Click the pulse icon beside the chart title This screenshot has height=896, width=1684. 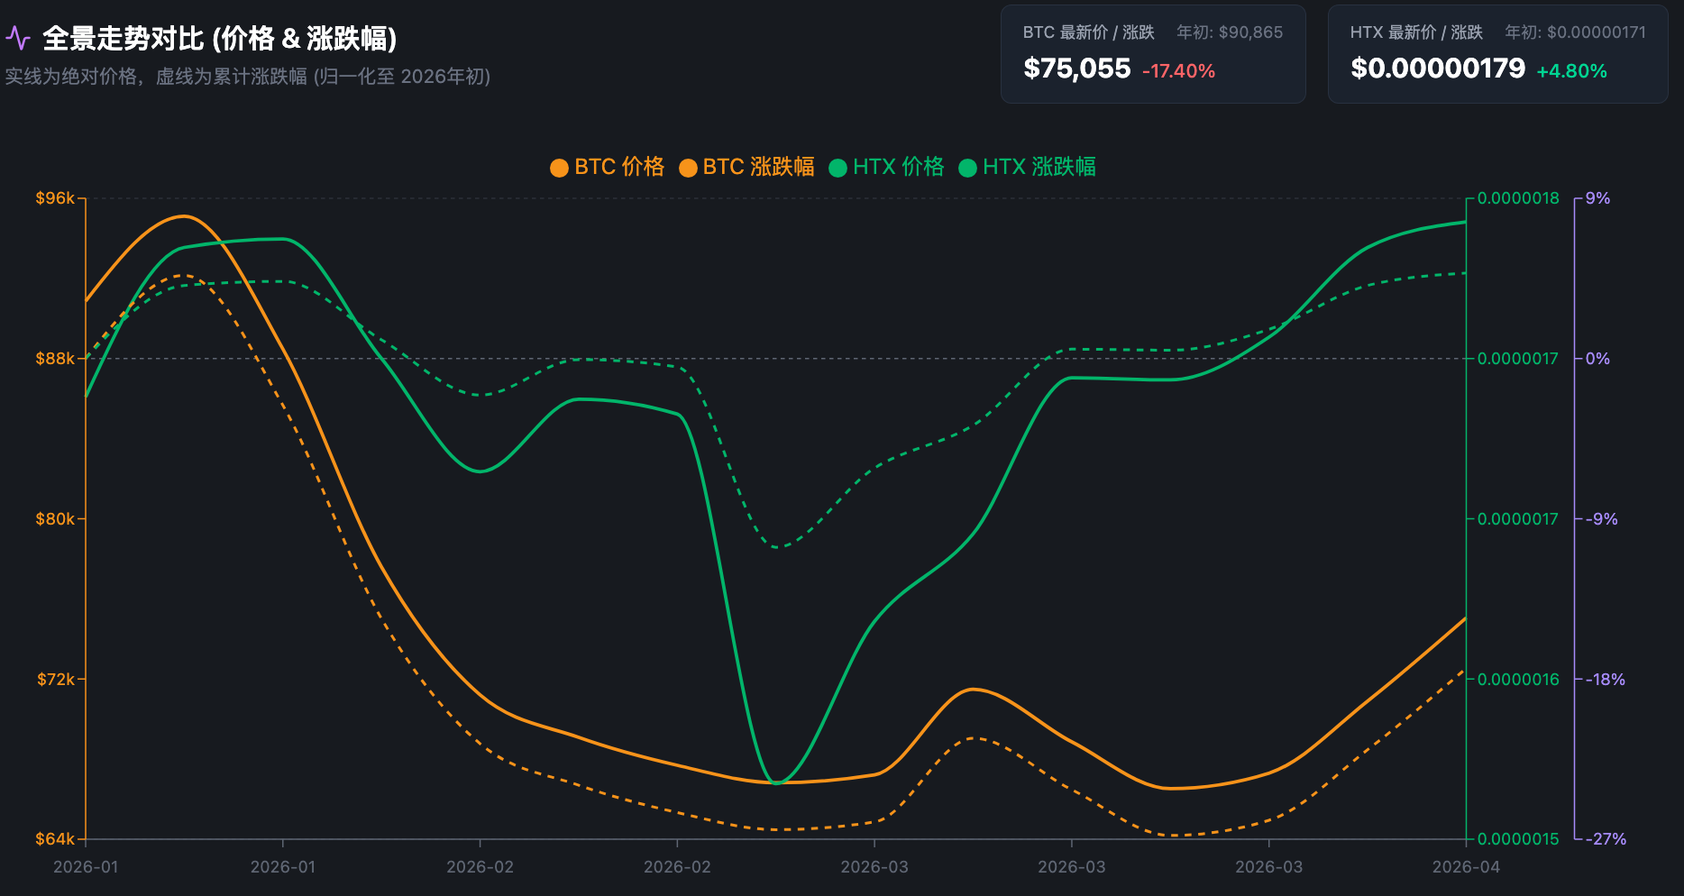18,39
